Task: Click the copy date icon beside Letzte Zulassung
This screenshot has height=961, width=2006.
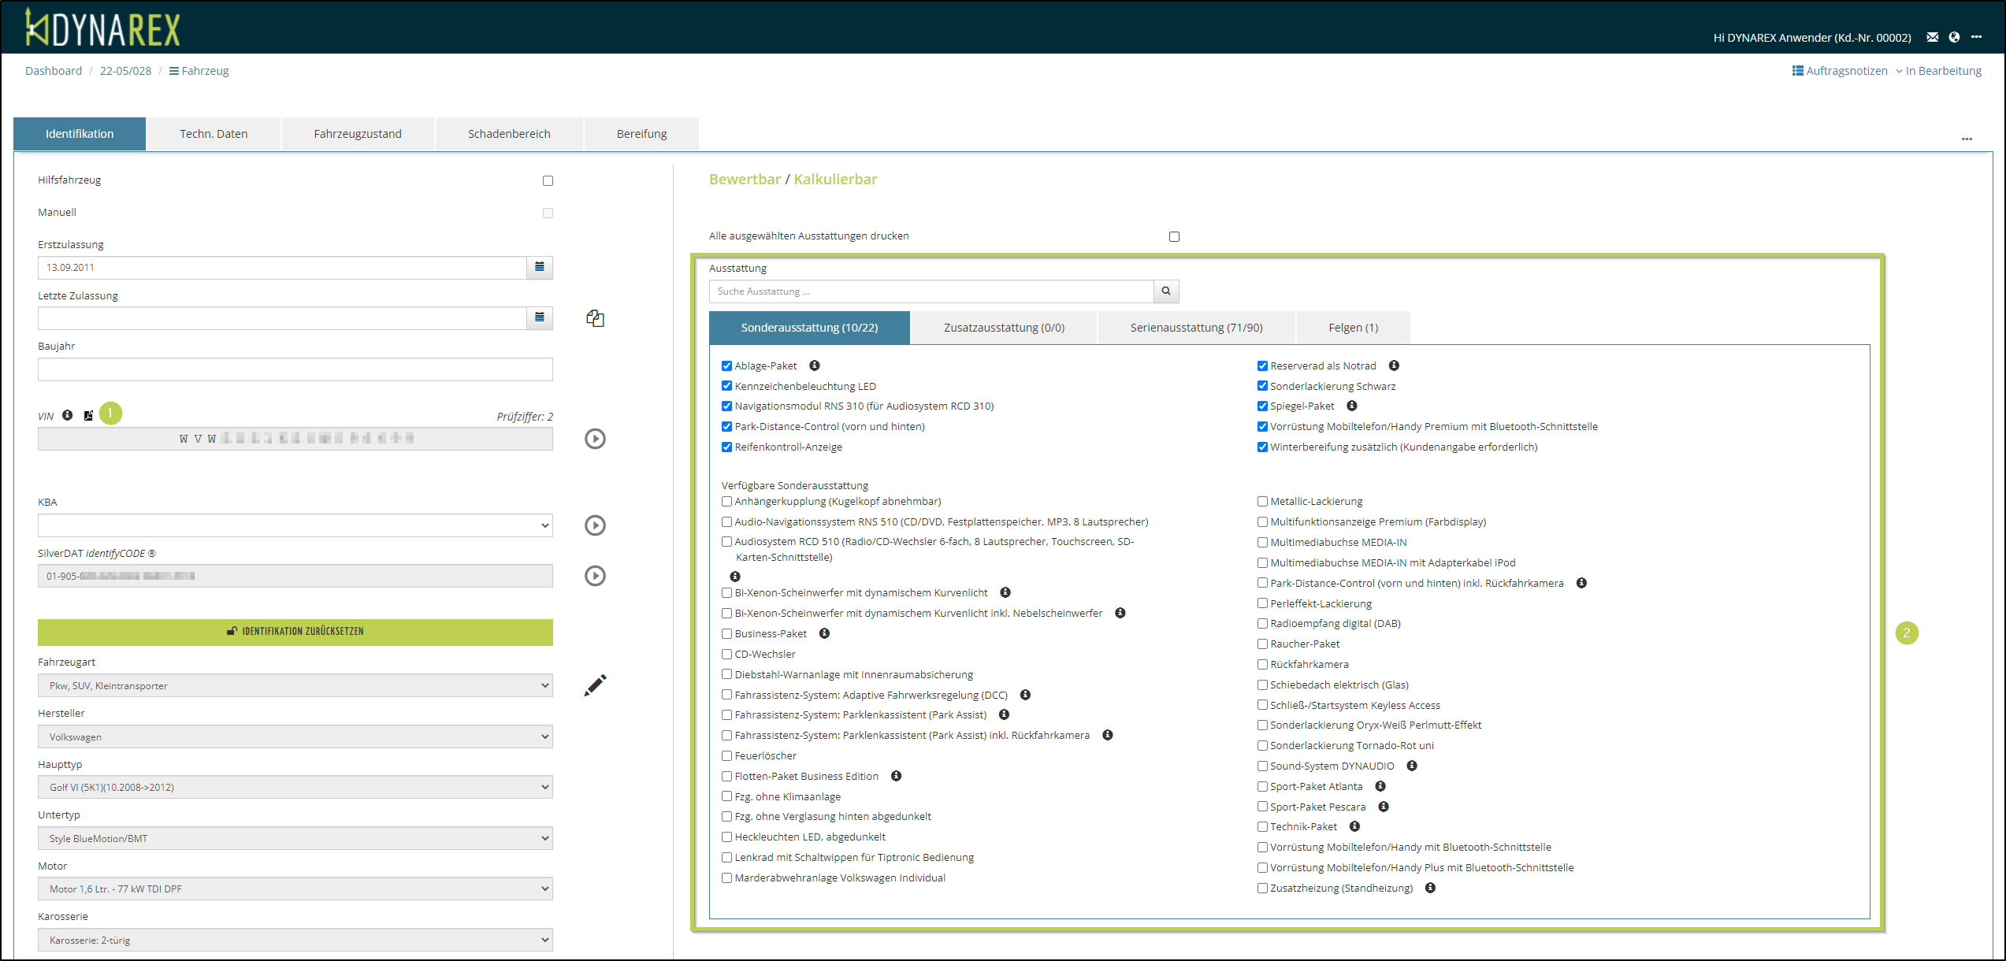Action: point(595,318)
